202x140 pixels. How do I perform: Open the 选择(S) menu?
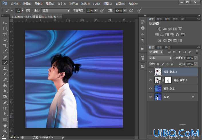tap(74, 4)
